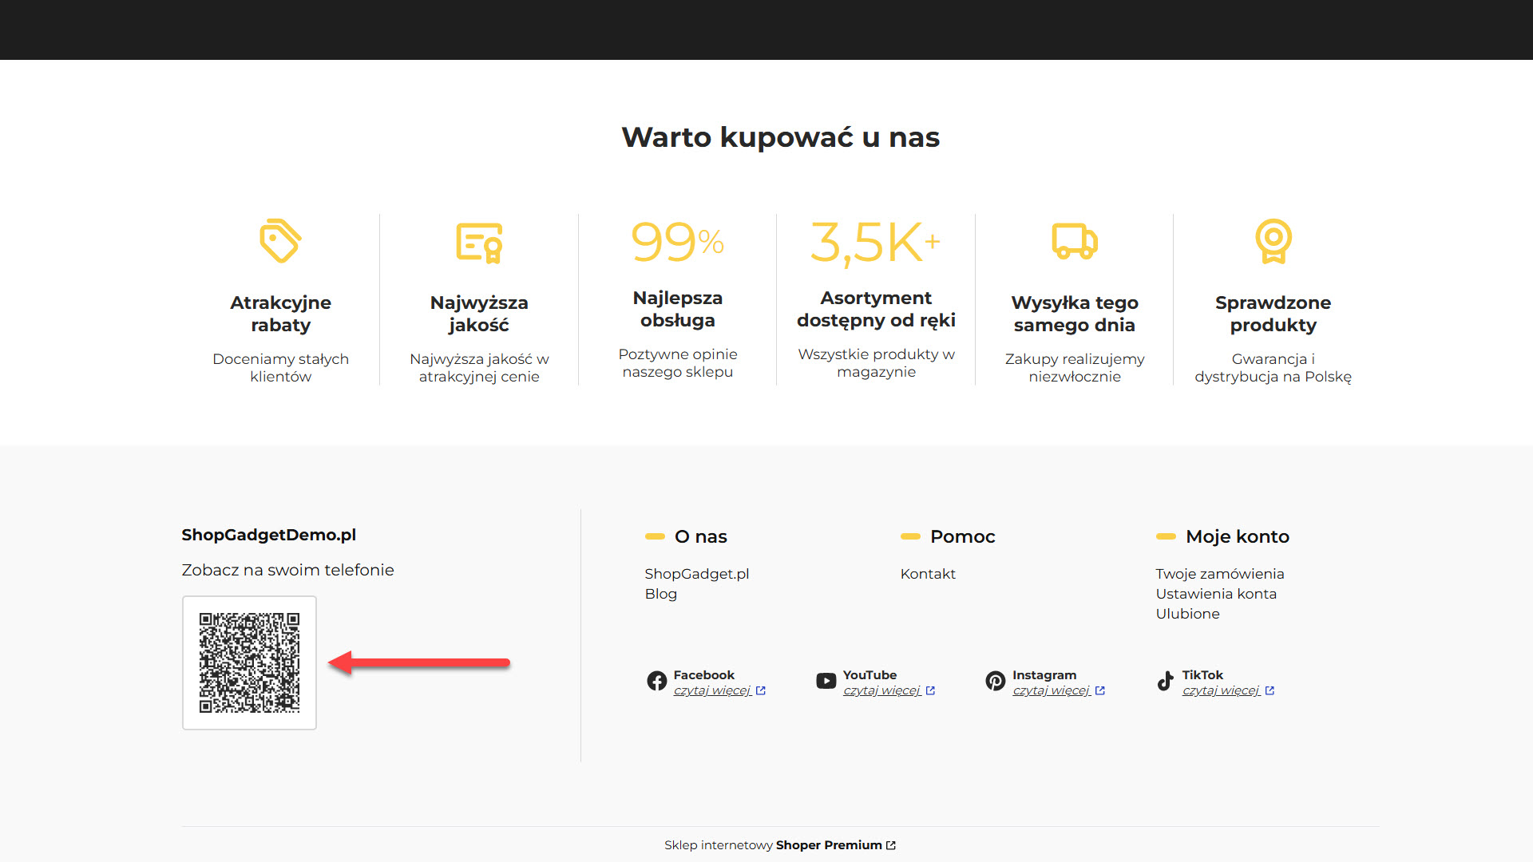
Task: Click the Pinterest-style Instagram icon
Action: (x=995, y=681)
